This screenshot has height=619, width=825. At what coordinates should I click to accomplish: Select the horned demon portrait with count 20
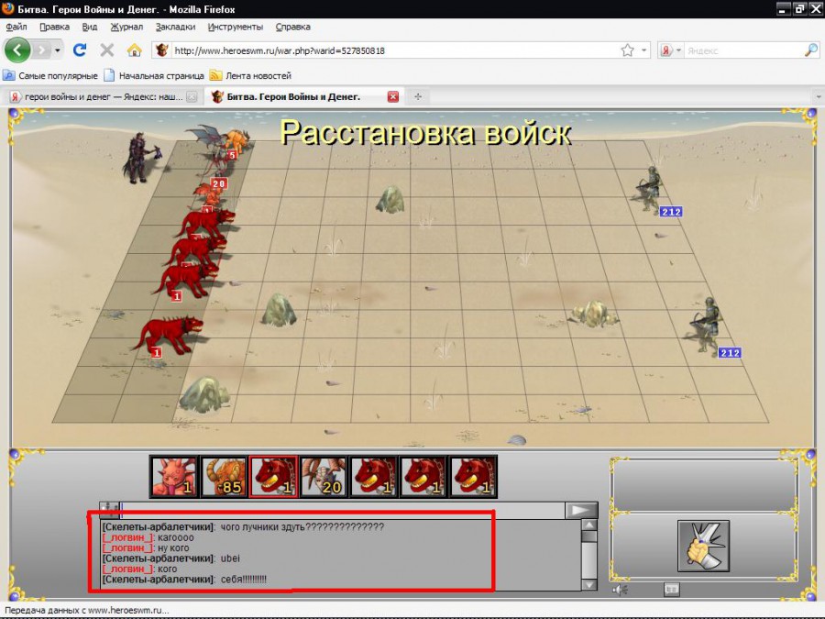click(324, 477)
